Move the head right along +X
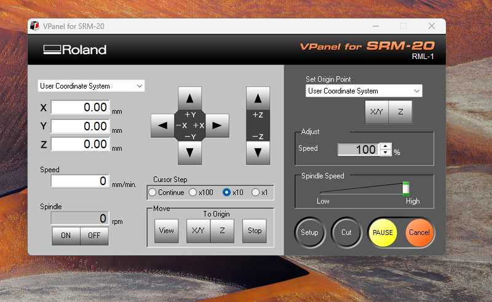This screenshot has height=302, width=492. [x=217, y=125]
